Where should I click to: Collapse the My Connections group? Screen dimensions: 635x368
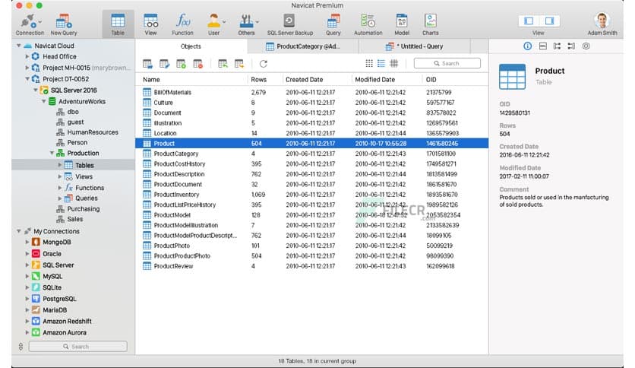tap(19, 231)
